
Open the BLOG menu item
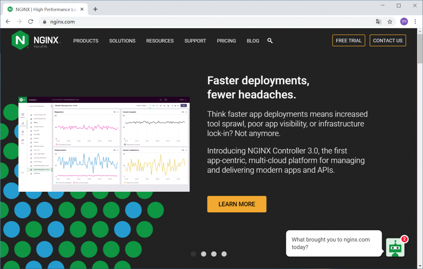[x=253, y=41]
